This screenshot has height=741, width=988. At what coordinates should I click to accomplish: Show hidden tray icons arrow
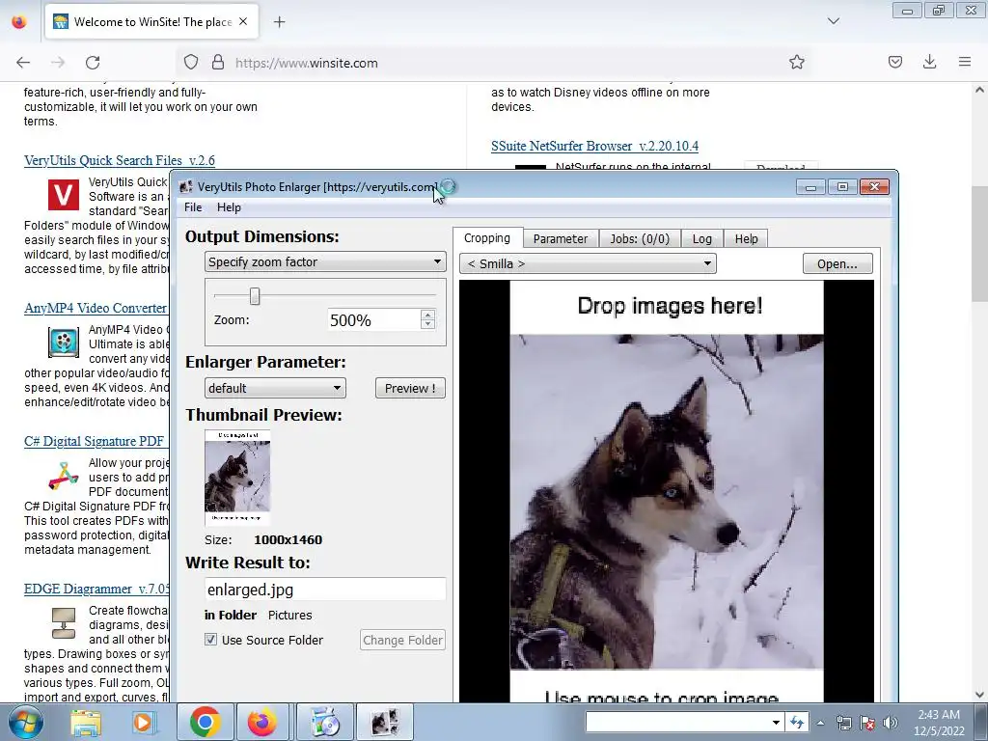(x=820, y=723)
